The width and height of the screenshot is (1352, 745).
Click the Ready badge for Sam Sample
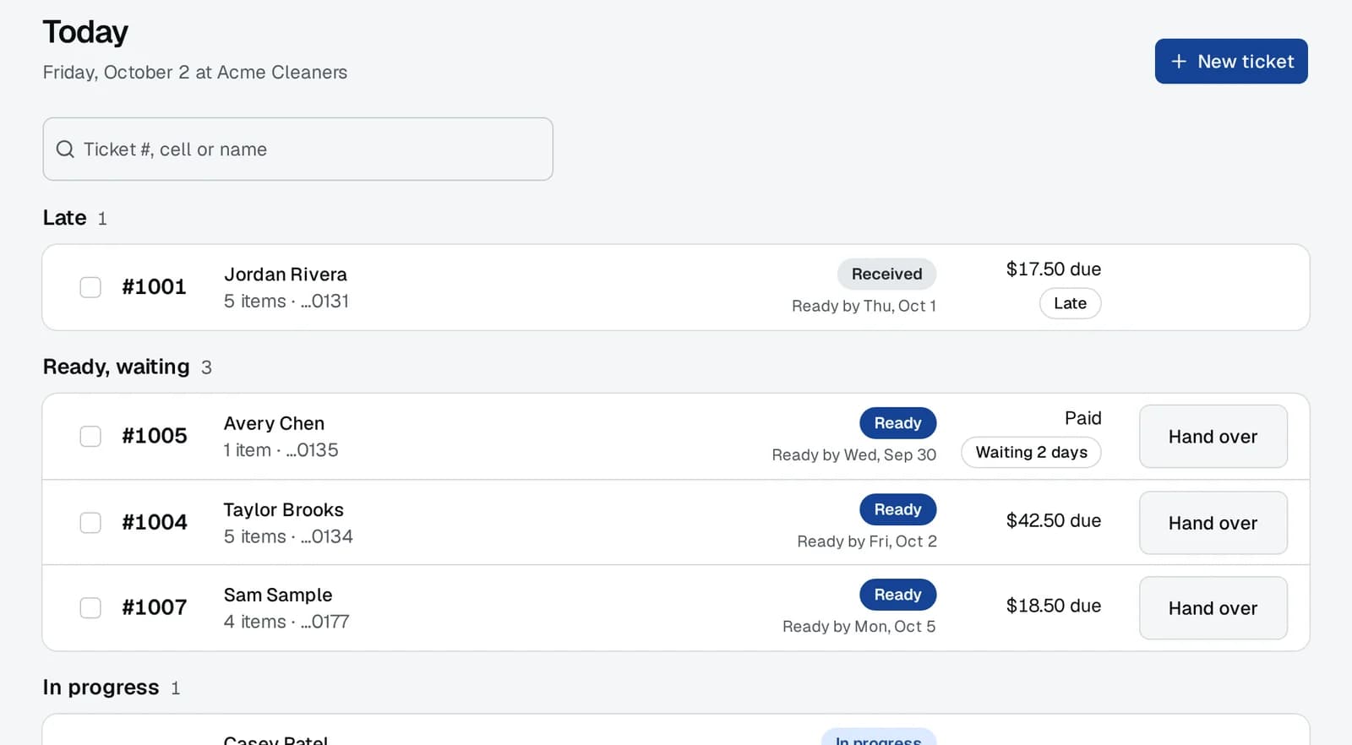click(x=898, y=595)
